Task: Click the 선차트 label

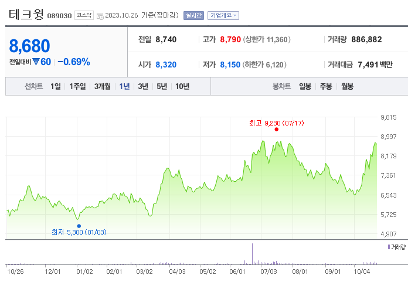Action: 34,86
